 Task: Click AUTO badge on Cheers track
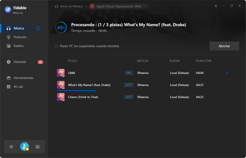coord(129,97)
